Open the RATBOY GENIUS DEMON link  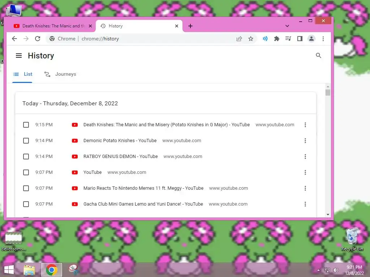click(120, 157)
